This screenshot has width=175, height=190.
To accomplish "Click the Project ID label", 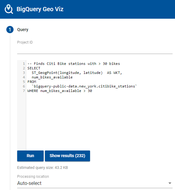I will pyautogui.click(x=25, y=42).
